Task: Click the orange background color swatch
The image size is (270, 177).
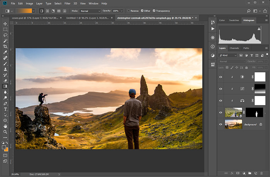Action: point(7,149)
